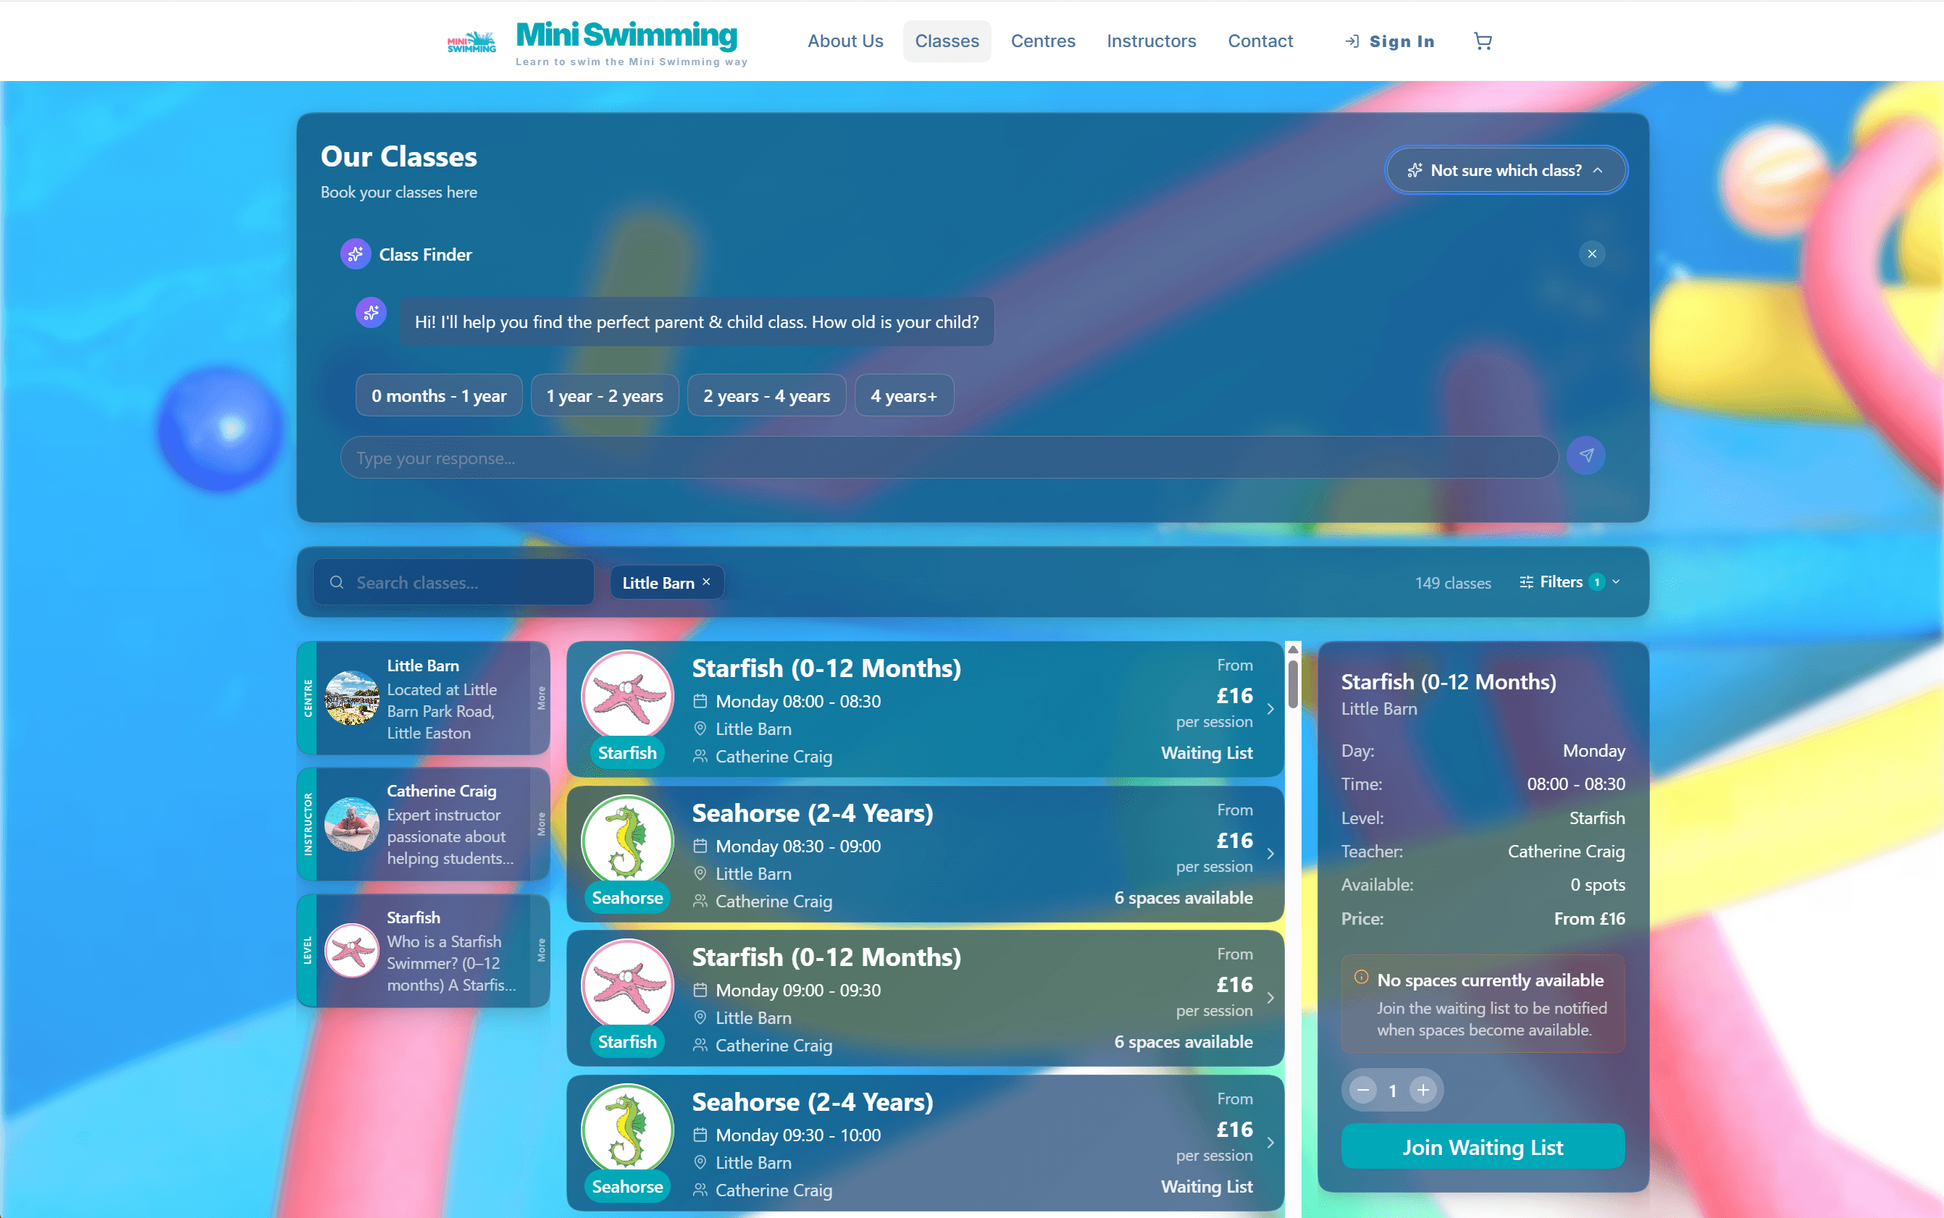
Task: Select the Seahorse (2-4 Years) Monday 08:30 title
Action: pos(812,812)
